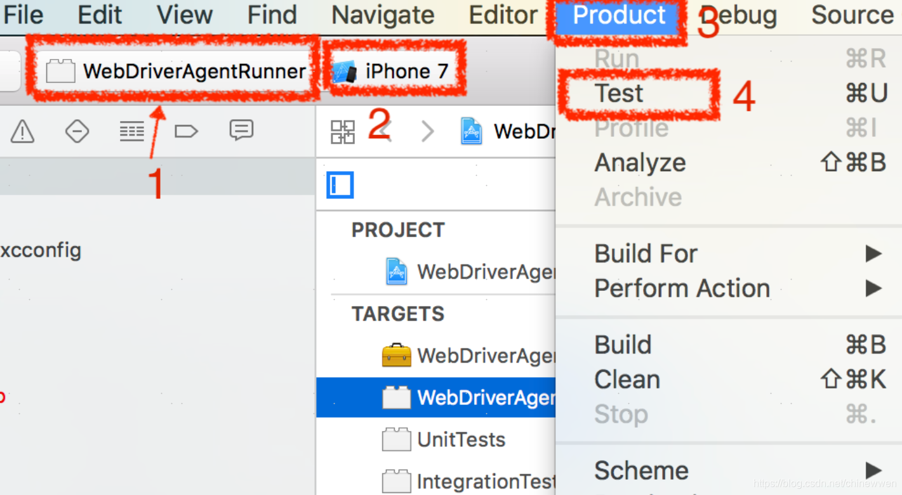
Task: Open the test navigator diamond icon
Action: pos(77,132)
